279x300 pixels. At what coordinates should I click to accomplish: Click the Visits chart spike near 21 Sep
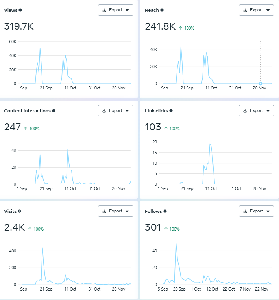click(x=42, y=248)
